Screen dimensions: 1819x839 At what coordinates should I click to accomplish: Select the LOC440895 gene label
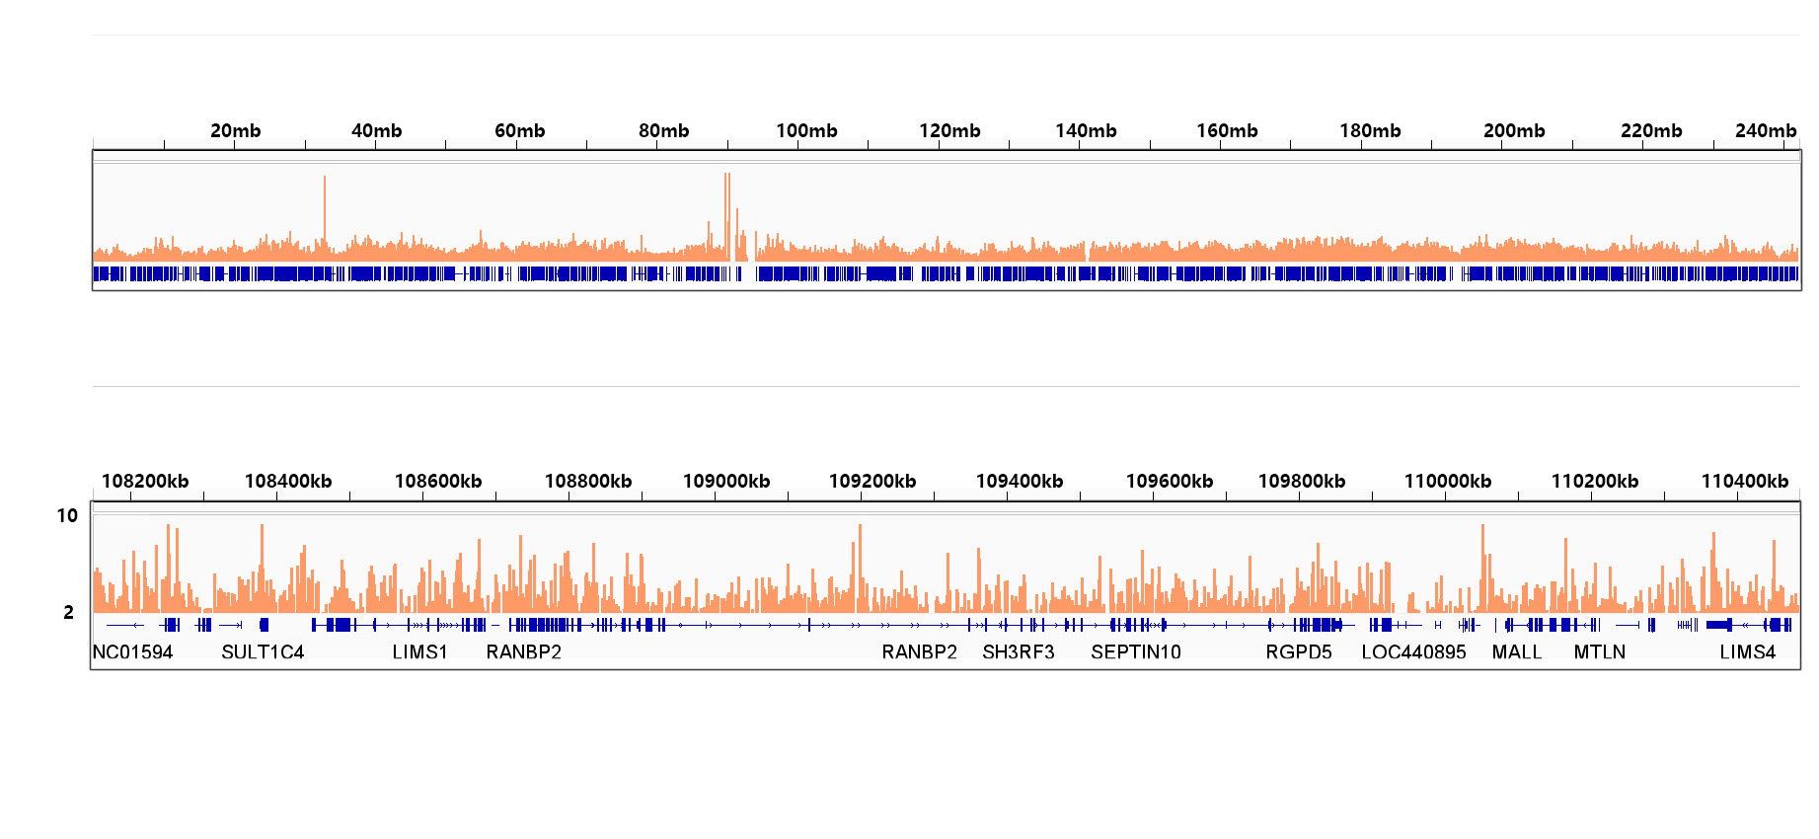(1412, 651)
